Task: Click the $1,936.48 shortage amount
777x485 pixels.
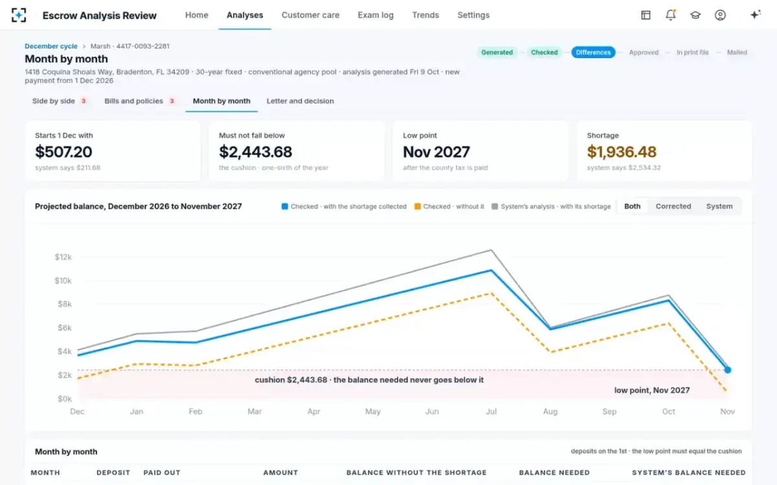Action: tap(622, 152)
